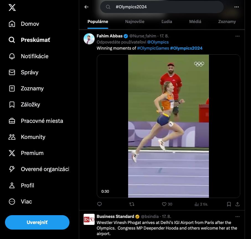Switch to the Najnovšie tab
Viewport: 251px width, 239px height.
click(x=134, y=22)
